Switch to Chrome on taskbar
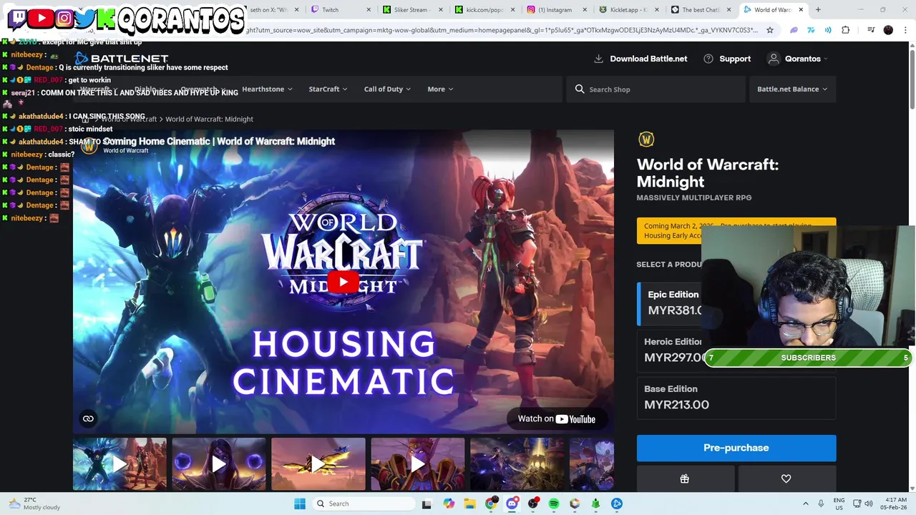 (491, 504)
